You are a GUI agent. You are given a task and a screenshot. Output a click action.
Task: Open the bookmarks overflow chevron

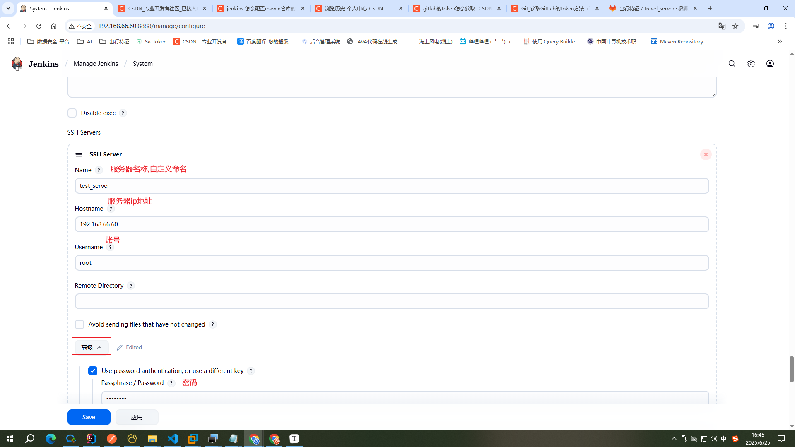pos(780,41)
